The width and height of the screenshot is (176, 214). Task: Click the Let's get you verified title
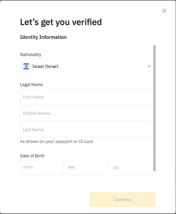click(x=61, y=22)
